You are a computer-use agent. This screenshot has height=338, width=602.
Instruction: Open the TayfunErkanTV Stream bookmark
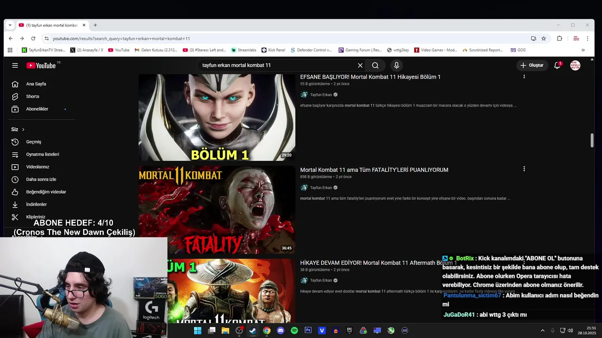tap(43, 50)
